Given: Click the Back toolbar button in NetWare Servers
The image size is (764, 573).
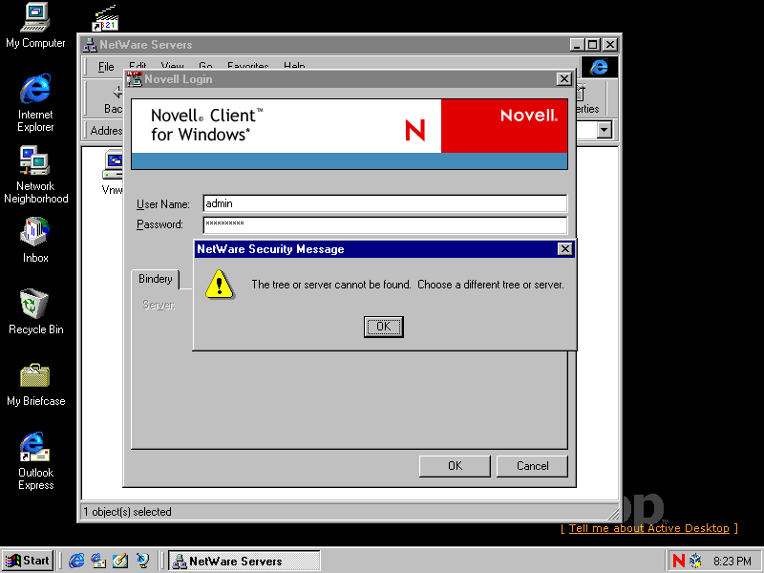Looking at the screenshot, I should pyautogui.click(x=114, y=99).
